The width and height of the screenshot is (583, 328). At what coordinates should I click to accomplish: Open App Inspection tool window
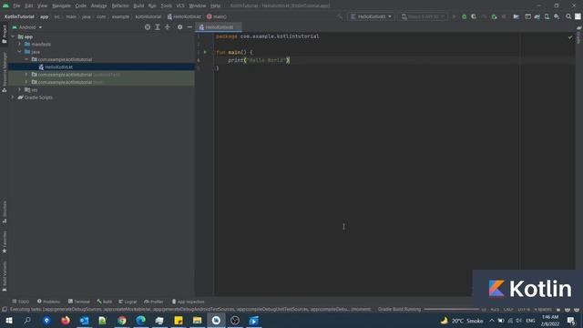(189, 302)
